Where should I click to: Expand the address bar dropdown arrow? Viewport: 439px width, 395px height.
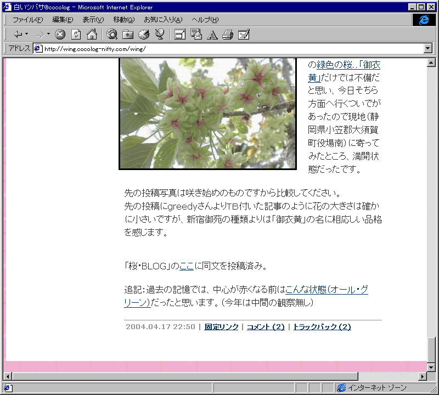click(428, 48)
